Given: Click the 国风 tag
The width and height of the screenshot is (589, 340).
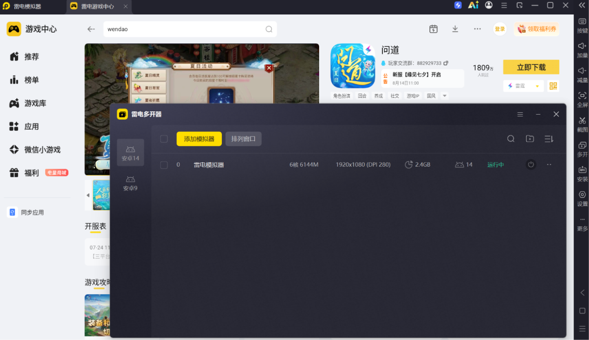Looking at the screenshot, I should [431, 96].
